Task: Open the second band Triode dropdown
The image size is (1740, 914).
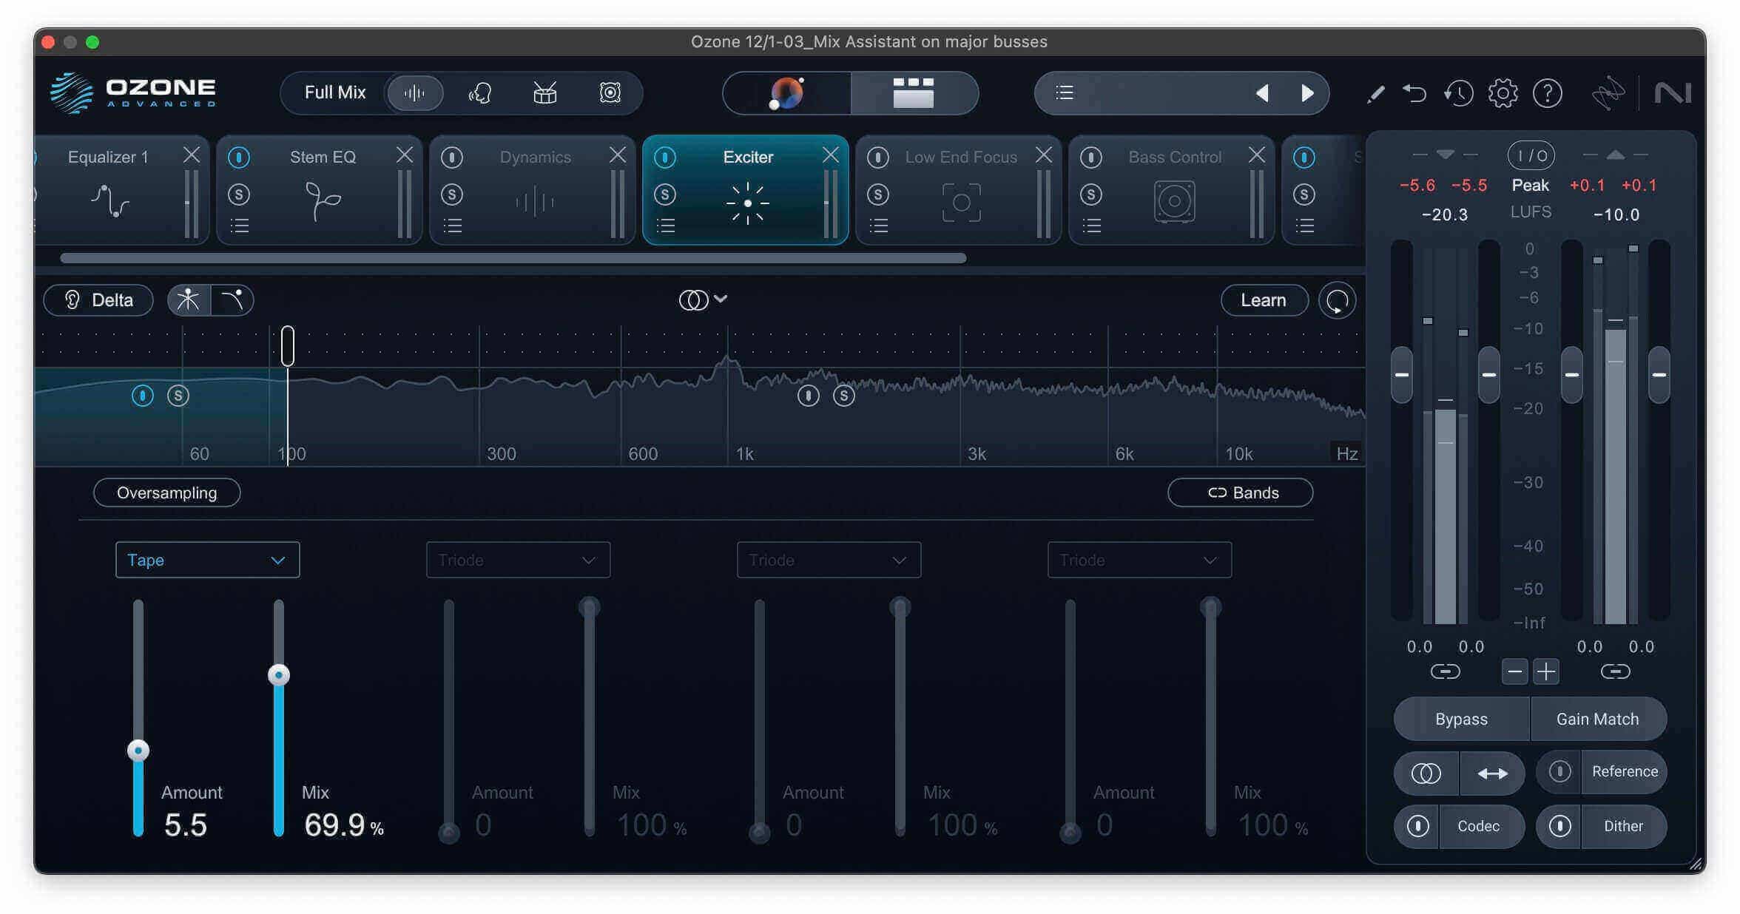Action: (518, 560)
